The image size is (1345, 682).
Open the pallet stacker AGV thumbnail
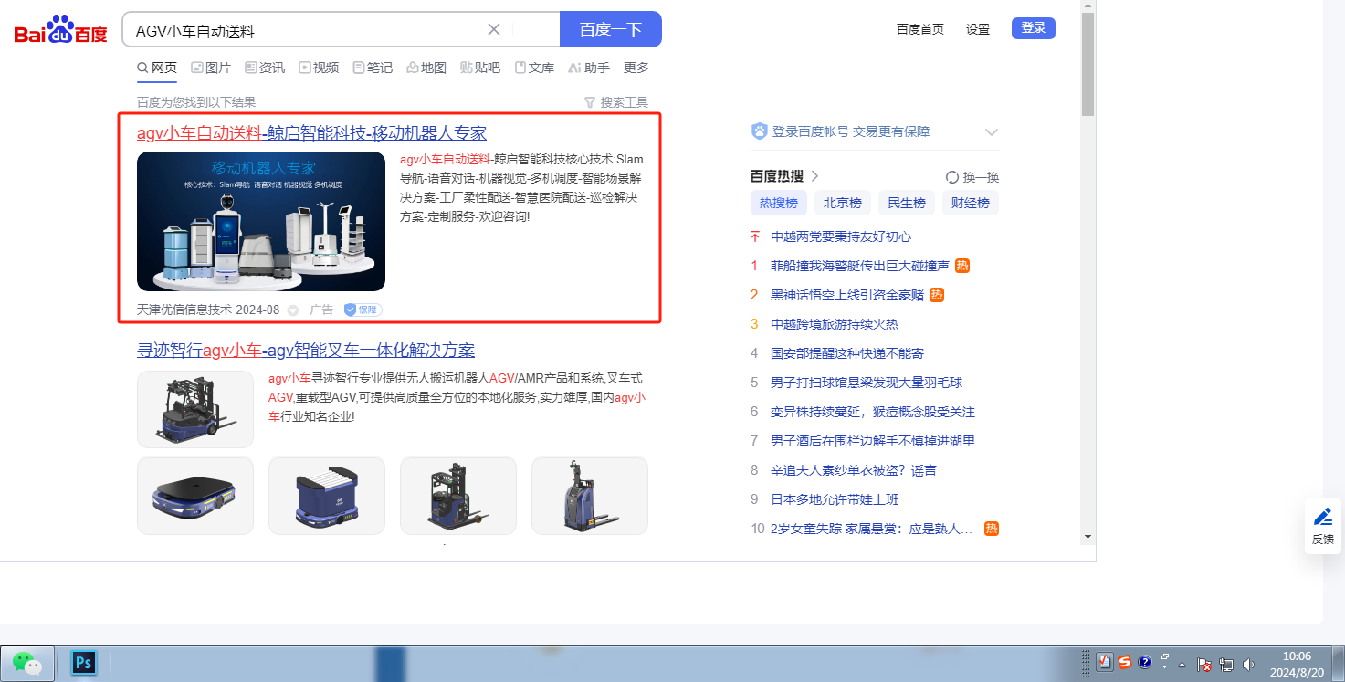point(590,496)
